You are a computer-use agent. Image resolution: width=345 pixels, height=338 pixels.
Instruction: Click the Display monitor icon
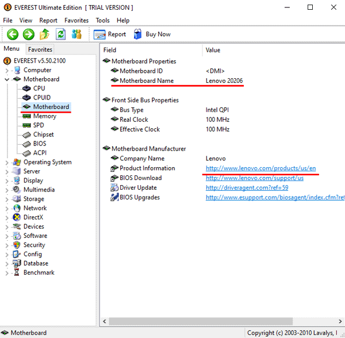point(17,180)
